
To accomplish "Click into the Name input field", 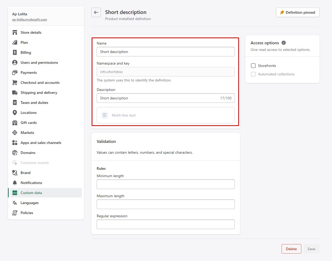I will click(166, 52).
